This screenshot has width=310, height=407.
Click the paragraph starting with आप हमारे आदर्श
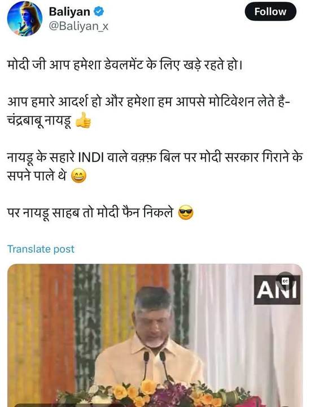[x=149, y=111]
